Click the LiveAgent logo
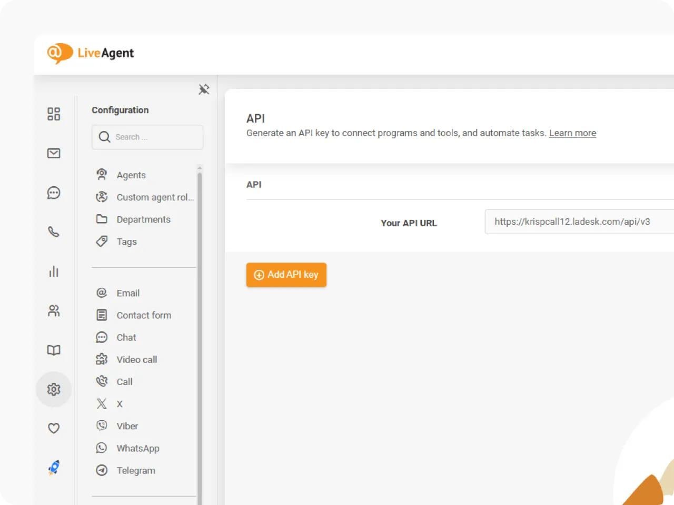 pyautogui.click(x=90, y=53)
